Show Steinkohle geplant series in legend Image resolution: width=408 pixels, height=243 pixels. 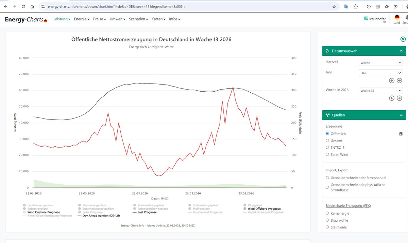(203, 205)
